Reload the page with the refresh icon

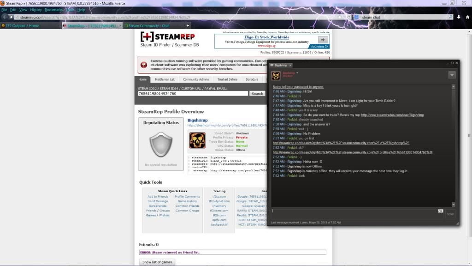click(x=348, y=17)
